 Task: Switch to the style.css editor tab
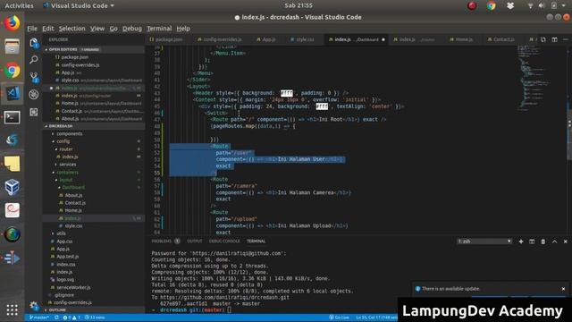click(302, 39)
